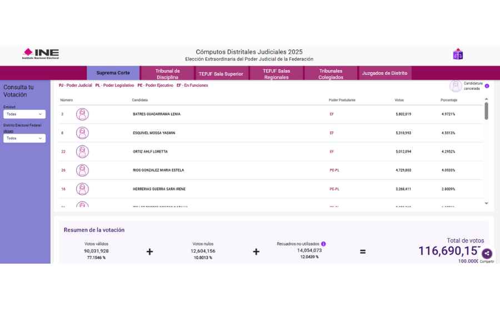The width and height of the screenshot is (500, 333).
Task: Click PE-PL label in Rios Gonzalez row
Action: pyautogui.click(x=334, y=170)
